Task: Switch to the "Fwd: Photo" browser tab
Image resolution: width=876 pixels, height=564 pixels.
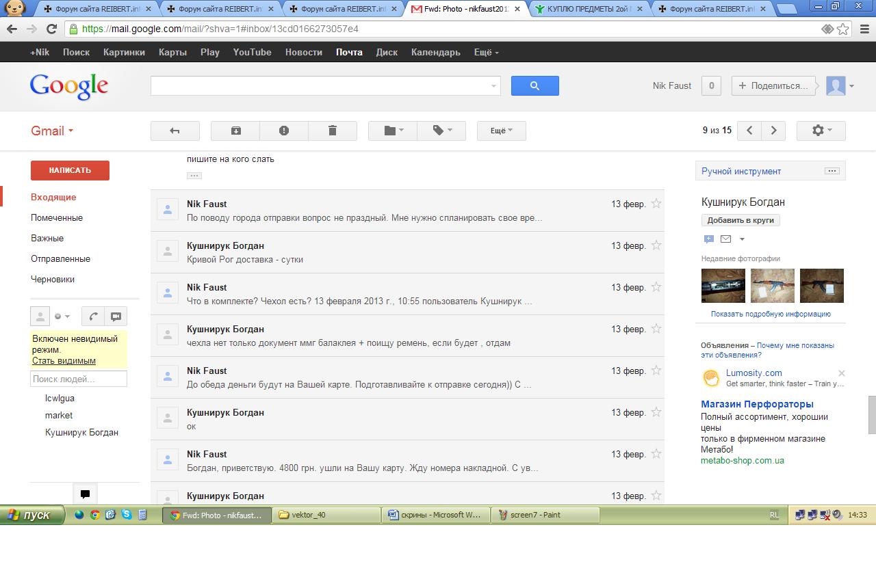Action: pyautogui.click(x=466, y=10)
